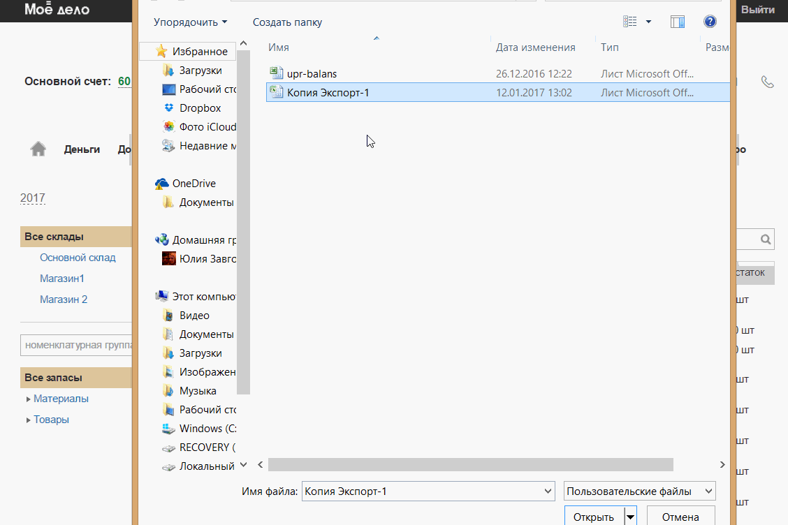Image resolution: width=788 pixels, height=525 pixels.
Task: Open Загрузки under Избранное
Action: (x=192, y=71)
